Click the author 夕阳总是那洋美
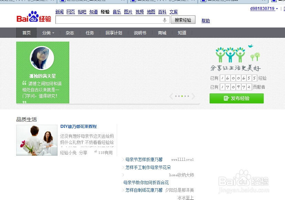Image resolution: width=285 pixels, height=200 pixels. (179, 190)
